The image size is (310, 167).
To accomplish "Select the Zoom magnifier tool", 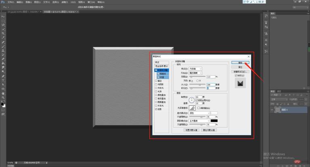I will click(x=3, y=97).
